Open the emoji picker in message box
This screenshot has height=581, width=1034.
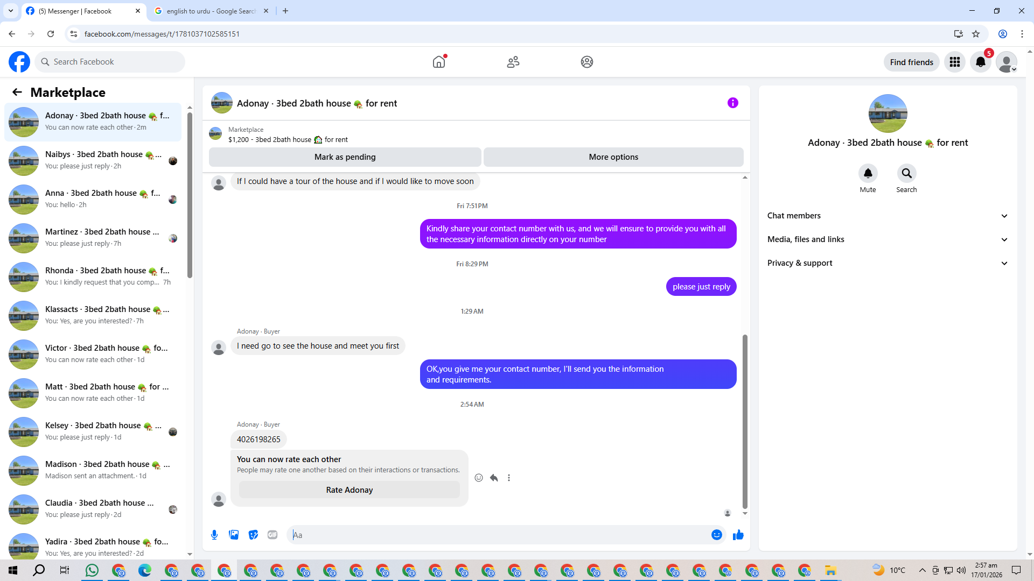pyautogui.click(x=716, y=535)
